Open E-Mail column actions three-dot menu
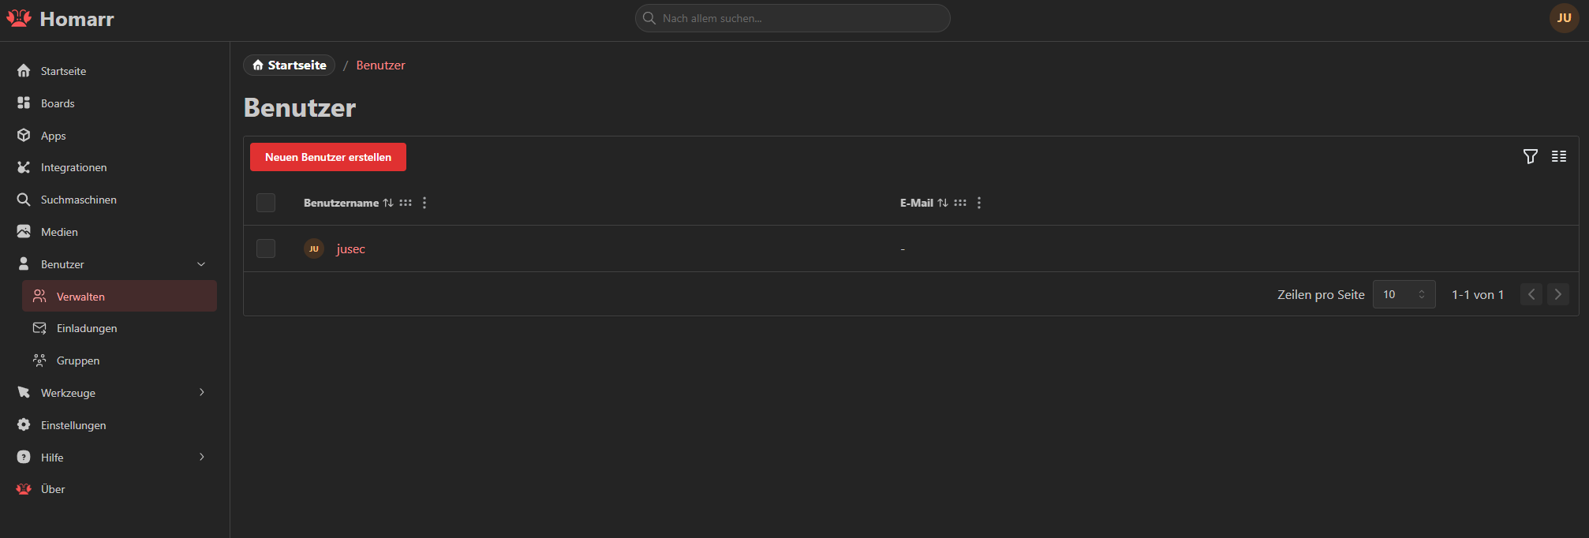Viewport: 1589px width, 538px height. 979,203
